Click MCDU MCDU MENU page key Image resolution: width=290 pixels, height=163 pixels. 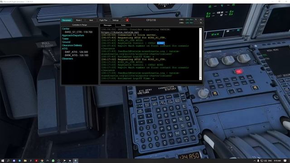(178, 101)
